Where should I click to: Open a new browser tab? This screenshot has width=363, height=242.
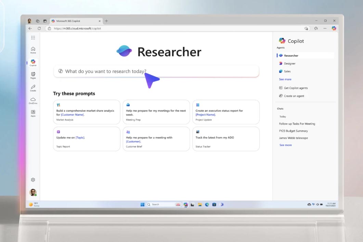pos(106,21)
